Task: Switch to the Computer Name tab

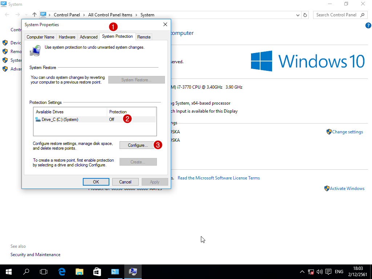Action: [40, 37]
